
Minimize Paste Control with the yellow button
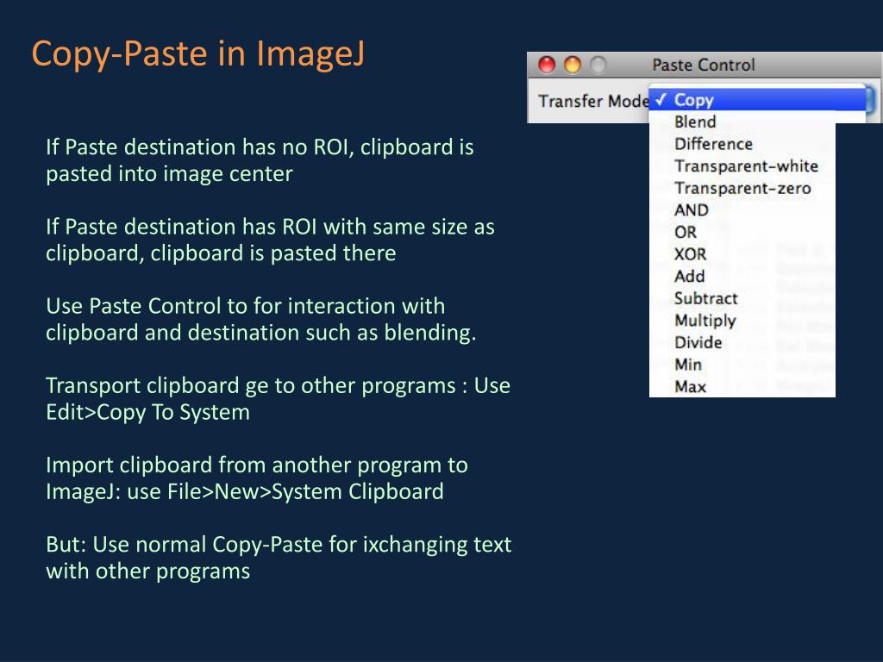point(573,65)
